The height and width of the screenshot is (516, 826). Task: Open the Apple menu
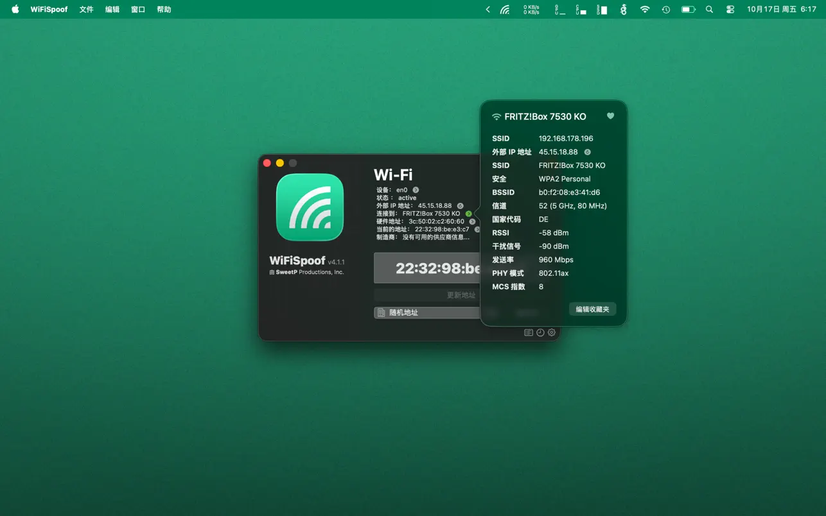point(14,9)
